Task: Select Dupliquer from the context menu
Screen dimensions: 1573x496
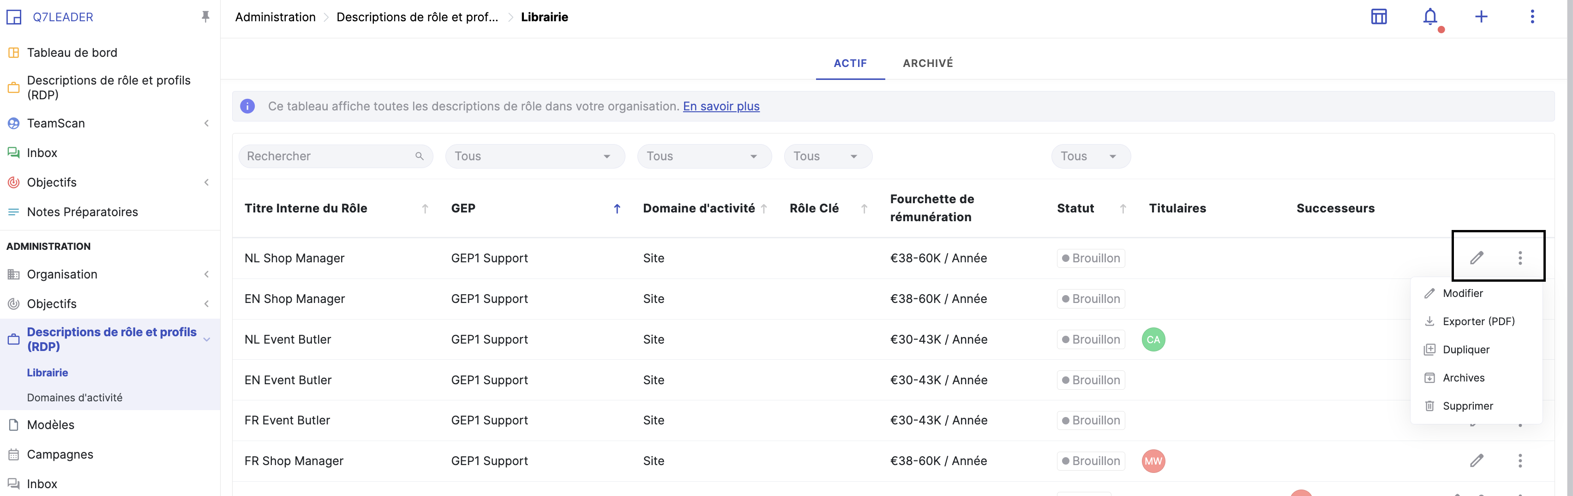Action: click(x=1465, y=350)
